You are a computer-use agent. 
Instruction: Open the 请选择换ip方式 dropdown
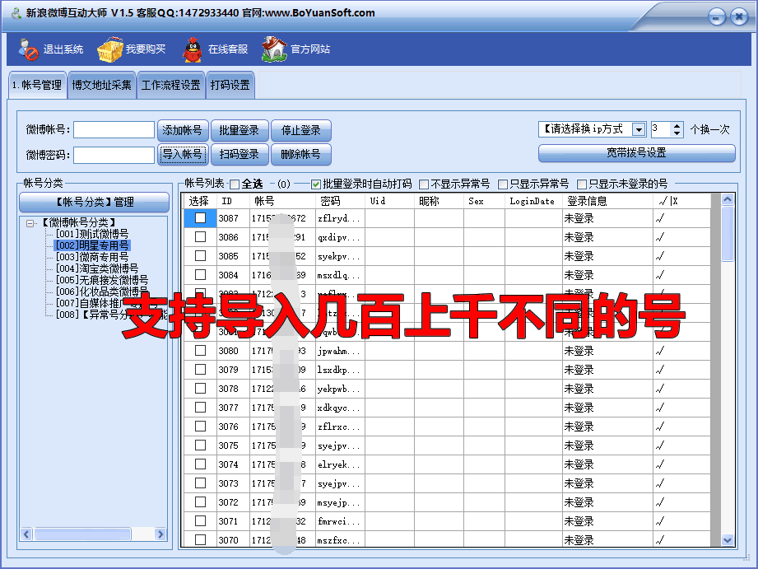[x=639, y=129]
